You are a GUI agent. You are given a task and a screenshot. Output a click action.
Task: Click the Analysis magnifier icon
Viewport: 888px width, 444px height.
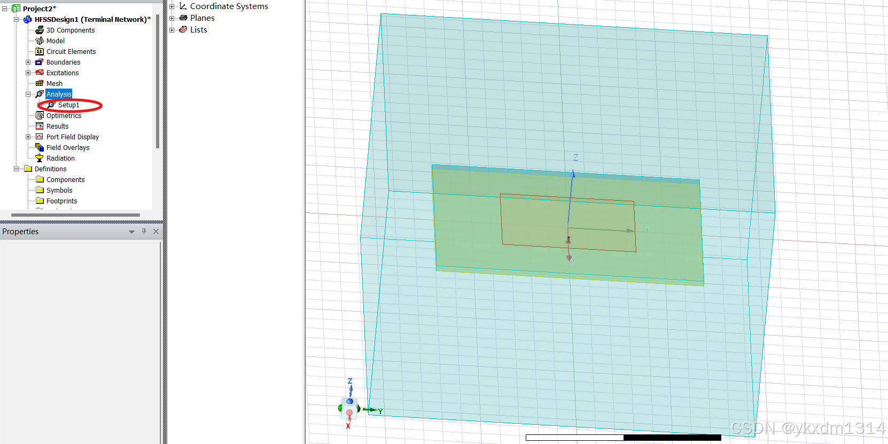coord(40,94)
